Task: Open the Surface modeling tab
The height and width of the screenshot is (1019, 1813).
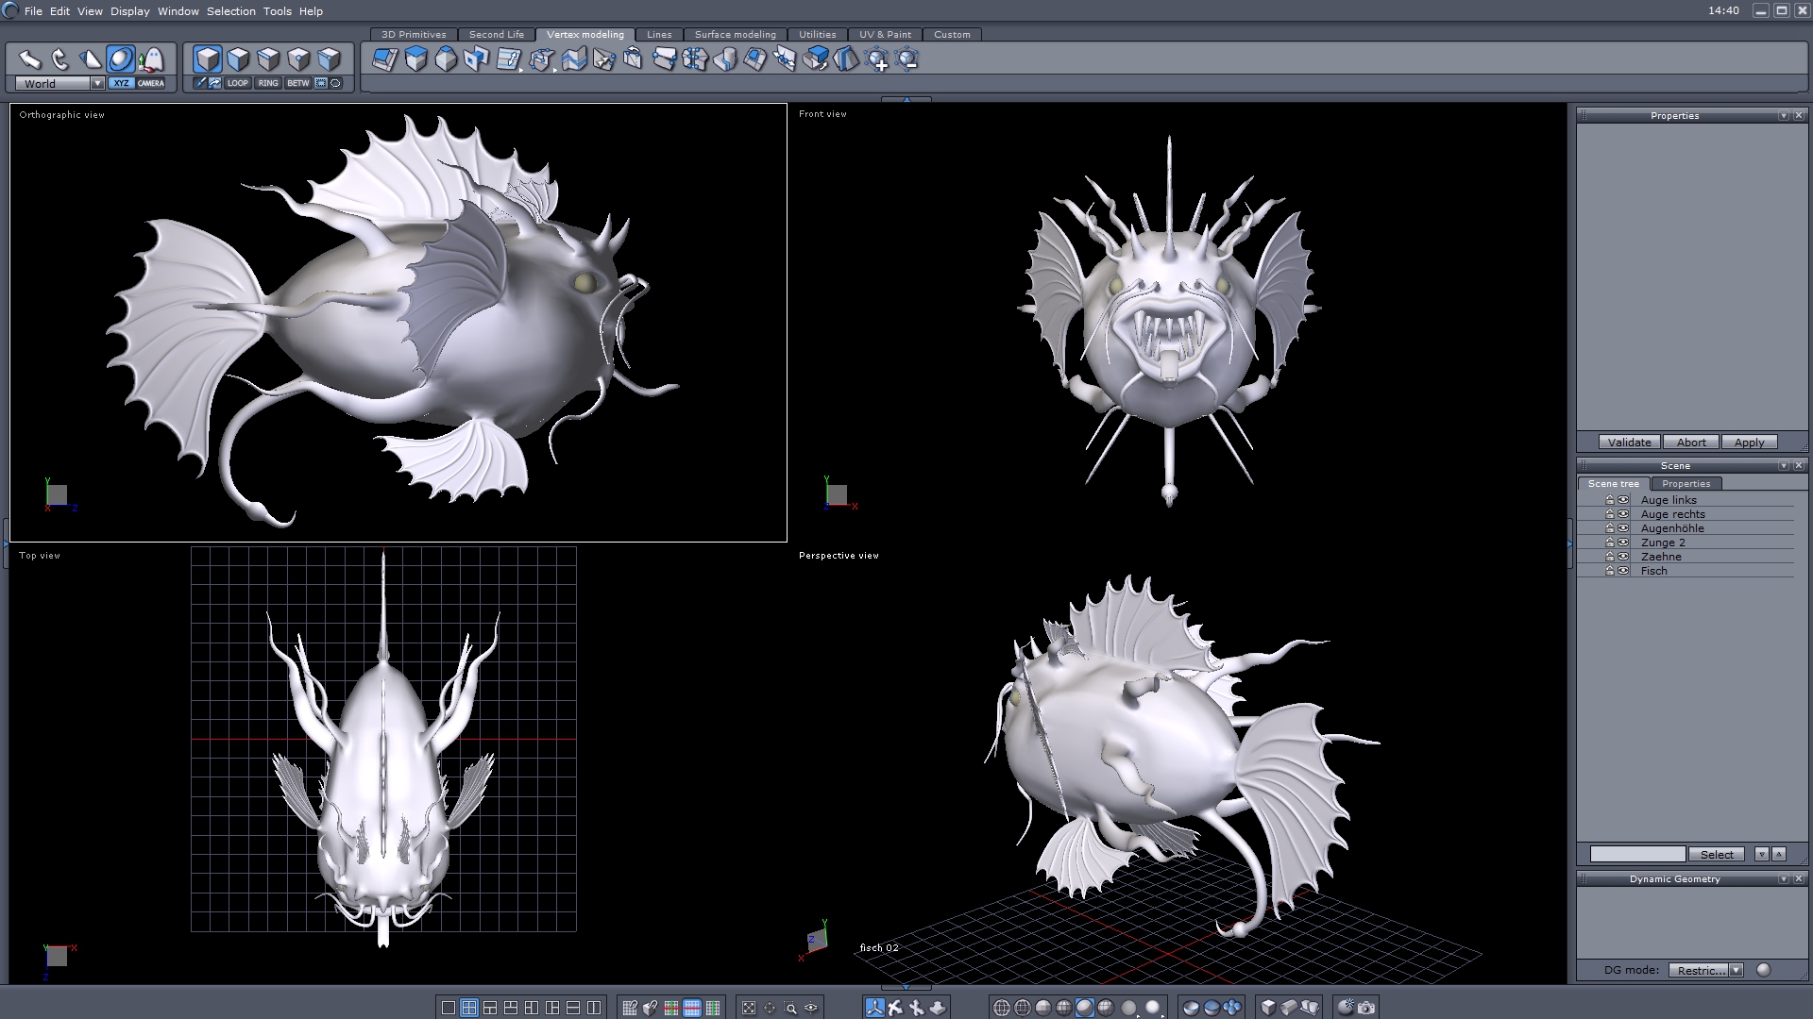Action: [x=735, y=34]
